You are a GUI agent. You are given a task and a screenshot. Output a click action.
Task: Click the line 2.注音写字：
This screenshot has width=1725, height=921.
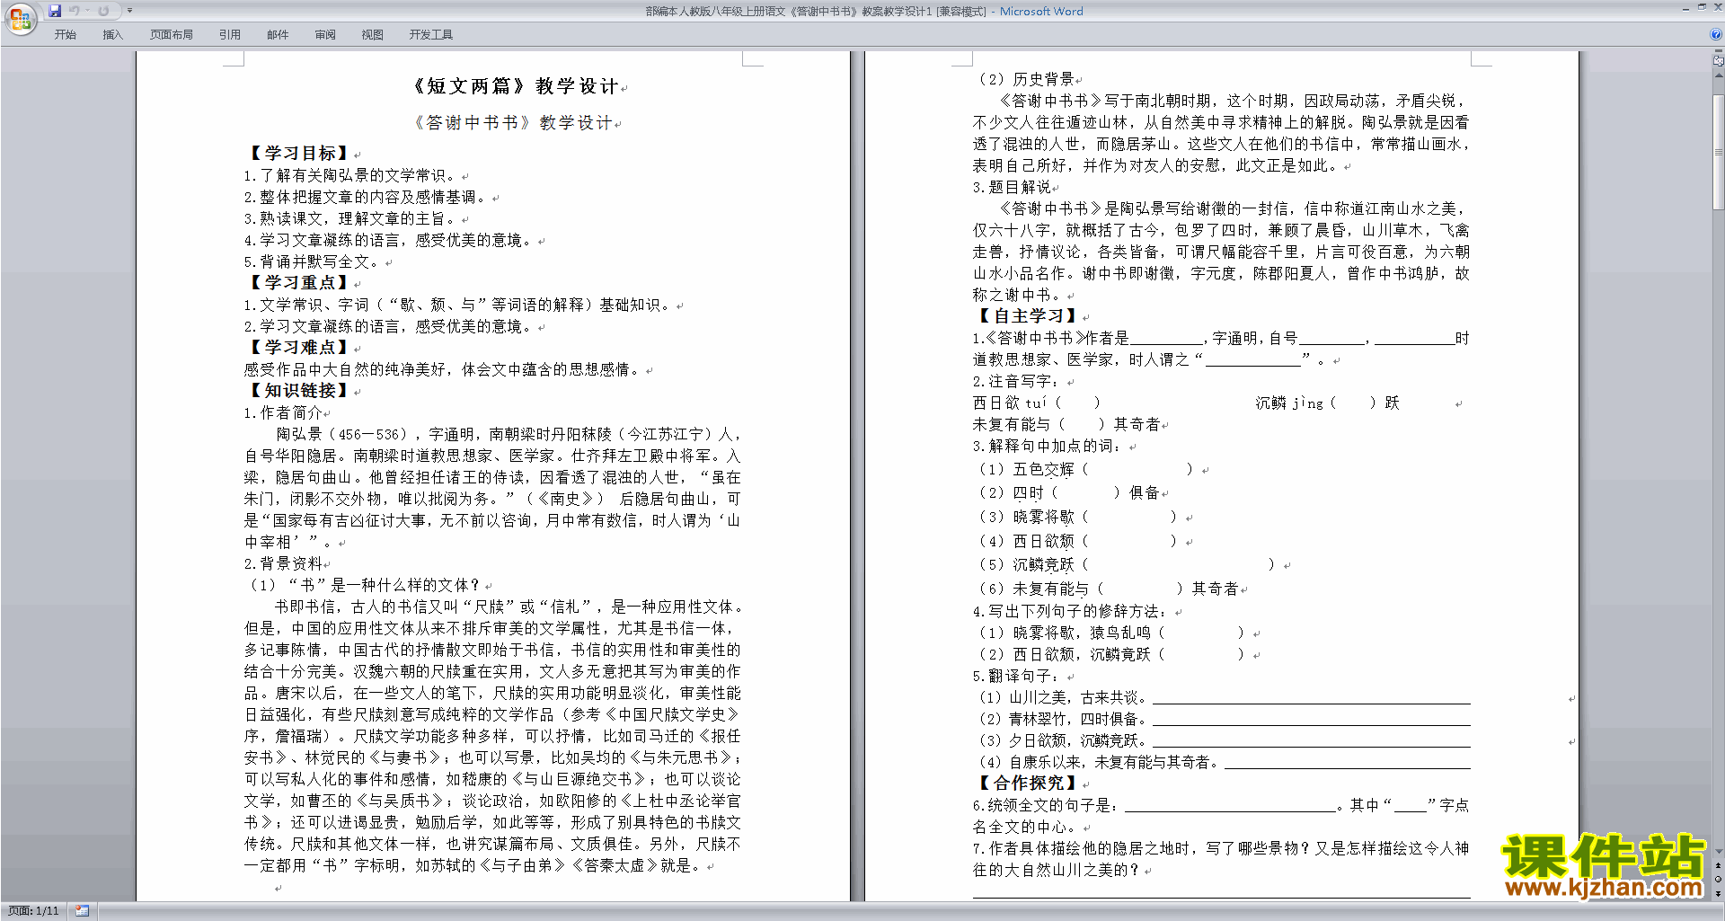click(1015, 381)
